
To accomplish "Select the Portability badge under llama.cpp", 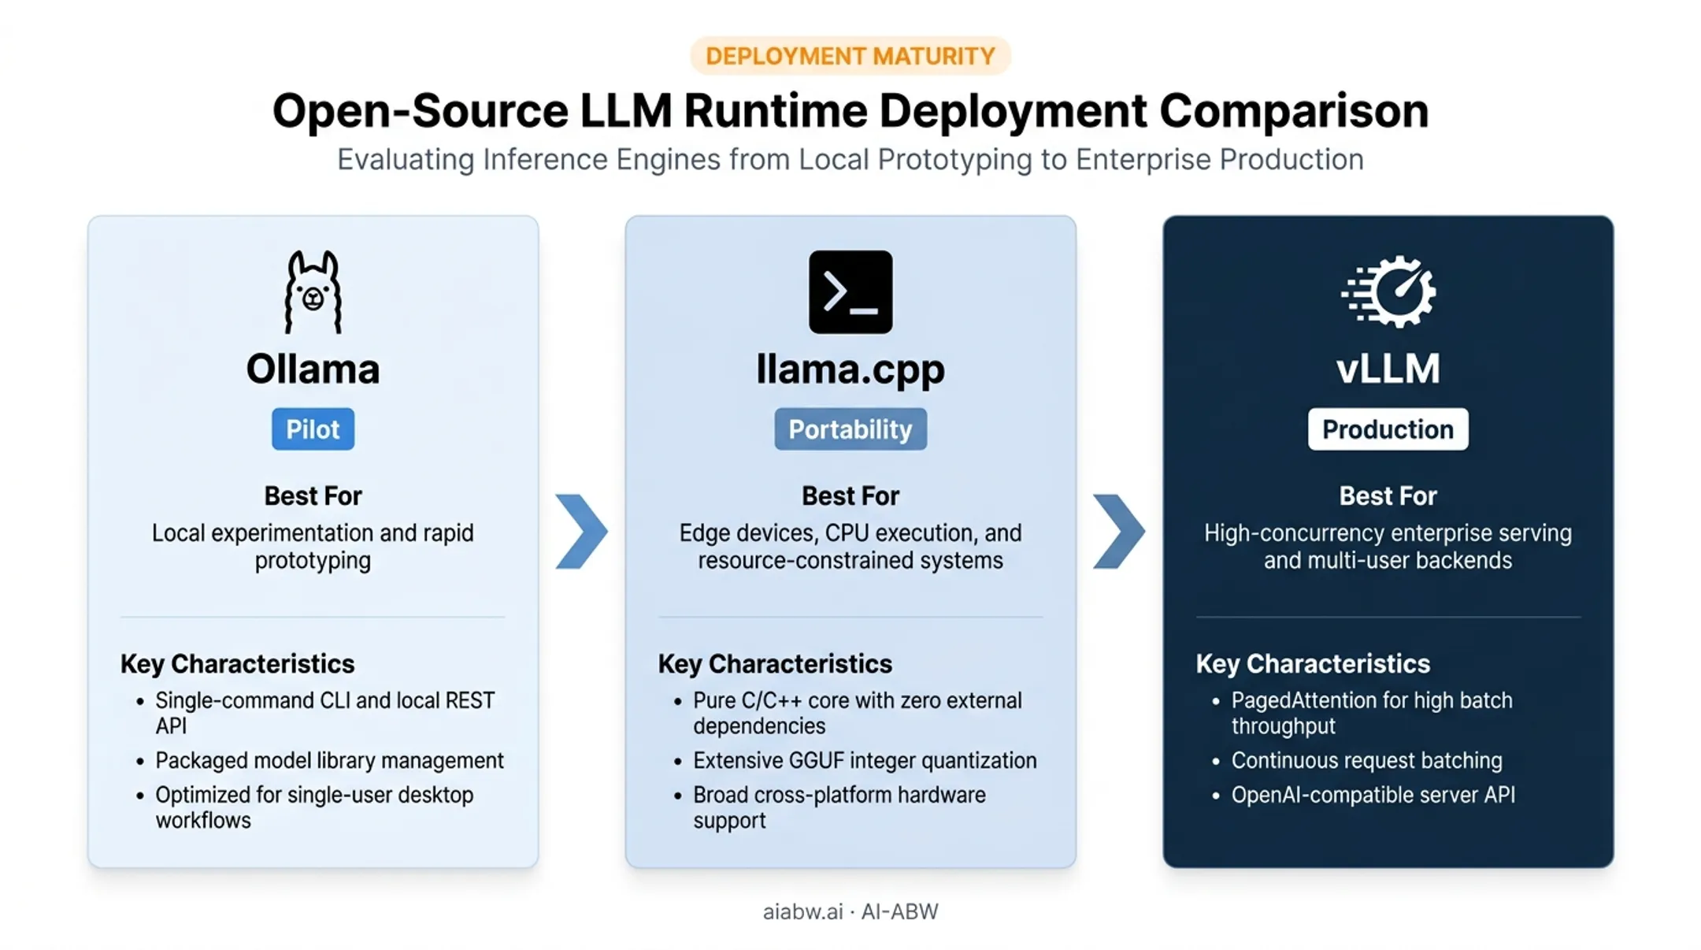I will coord(850,429).
